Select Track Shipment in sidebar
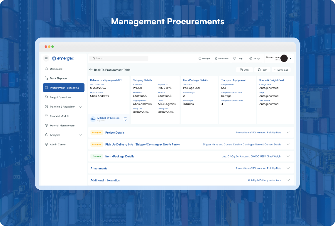 (x=59, y=78)
